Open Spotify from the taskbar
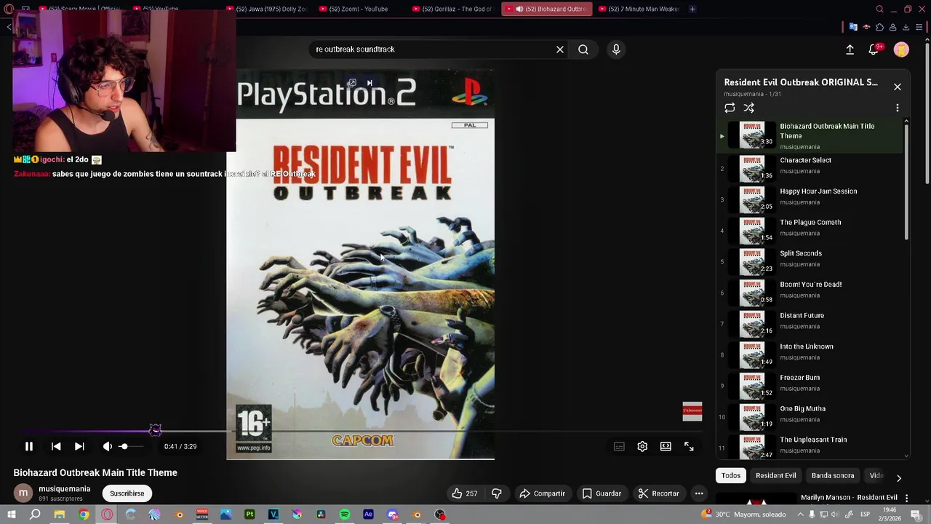Viewport: 931px width, 524px height. 345,515
